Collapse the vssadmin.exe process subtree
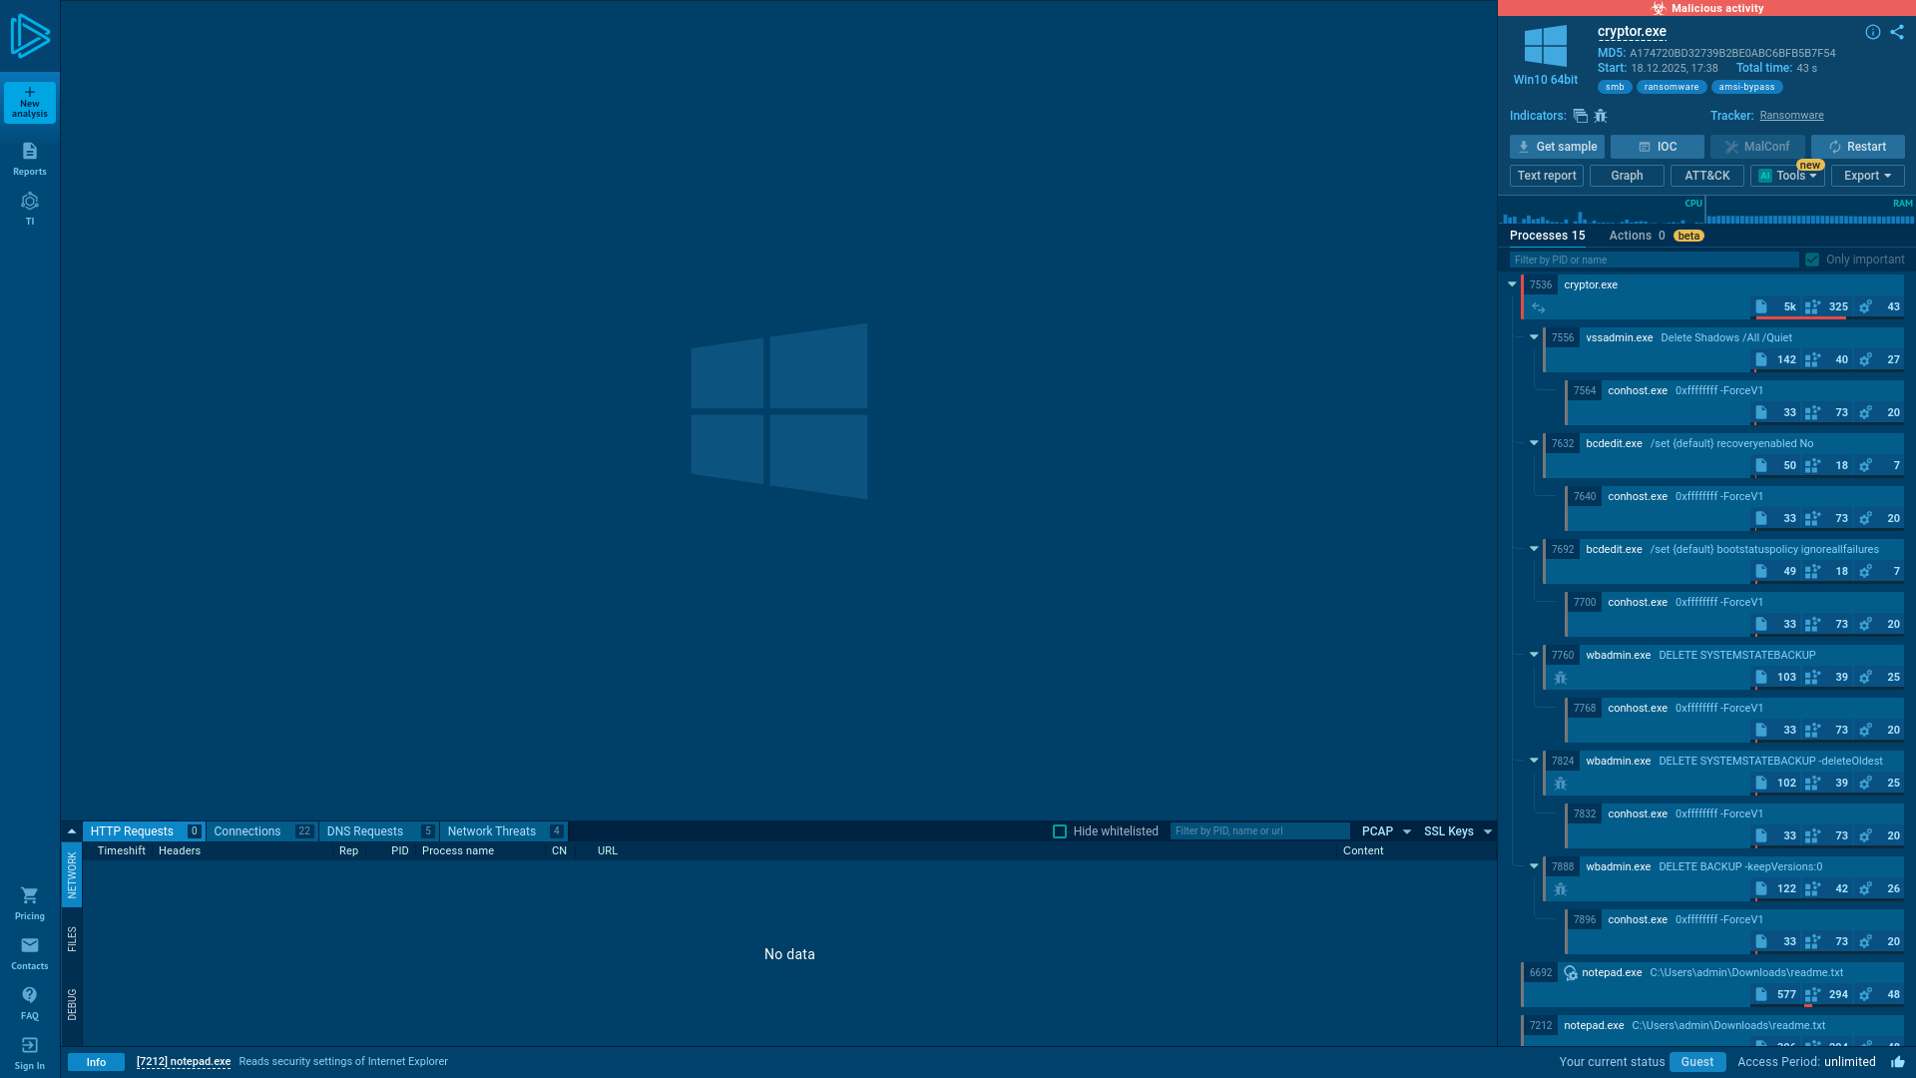 (1534, 337)
